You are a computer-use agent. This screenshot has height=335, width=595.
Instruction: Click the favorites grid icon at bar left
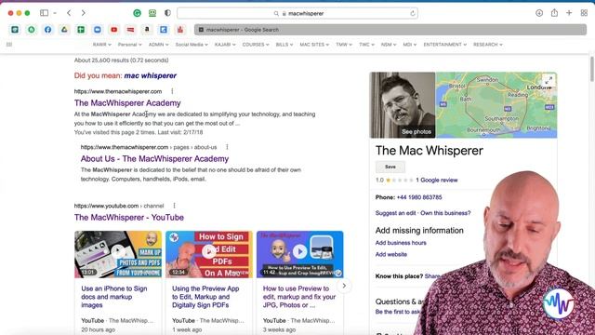click(9, 45)
